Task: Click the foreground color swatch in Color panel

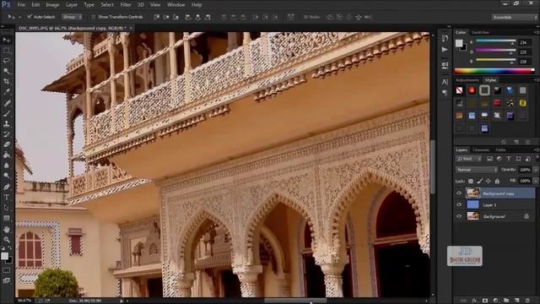Action: (x=459, y=43)
